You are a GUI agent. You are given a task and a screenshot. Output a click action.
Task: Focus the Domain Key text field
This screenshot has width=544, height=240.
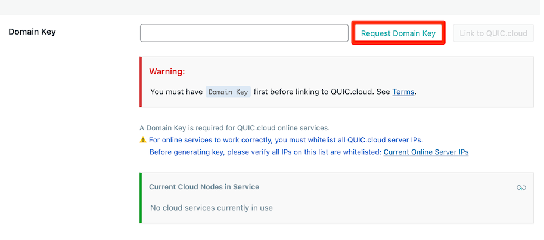point(244,33)
